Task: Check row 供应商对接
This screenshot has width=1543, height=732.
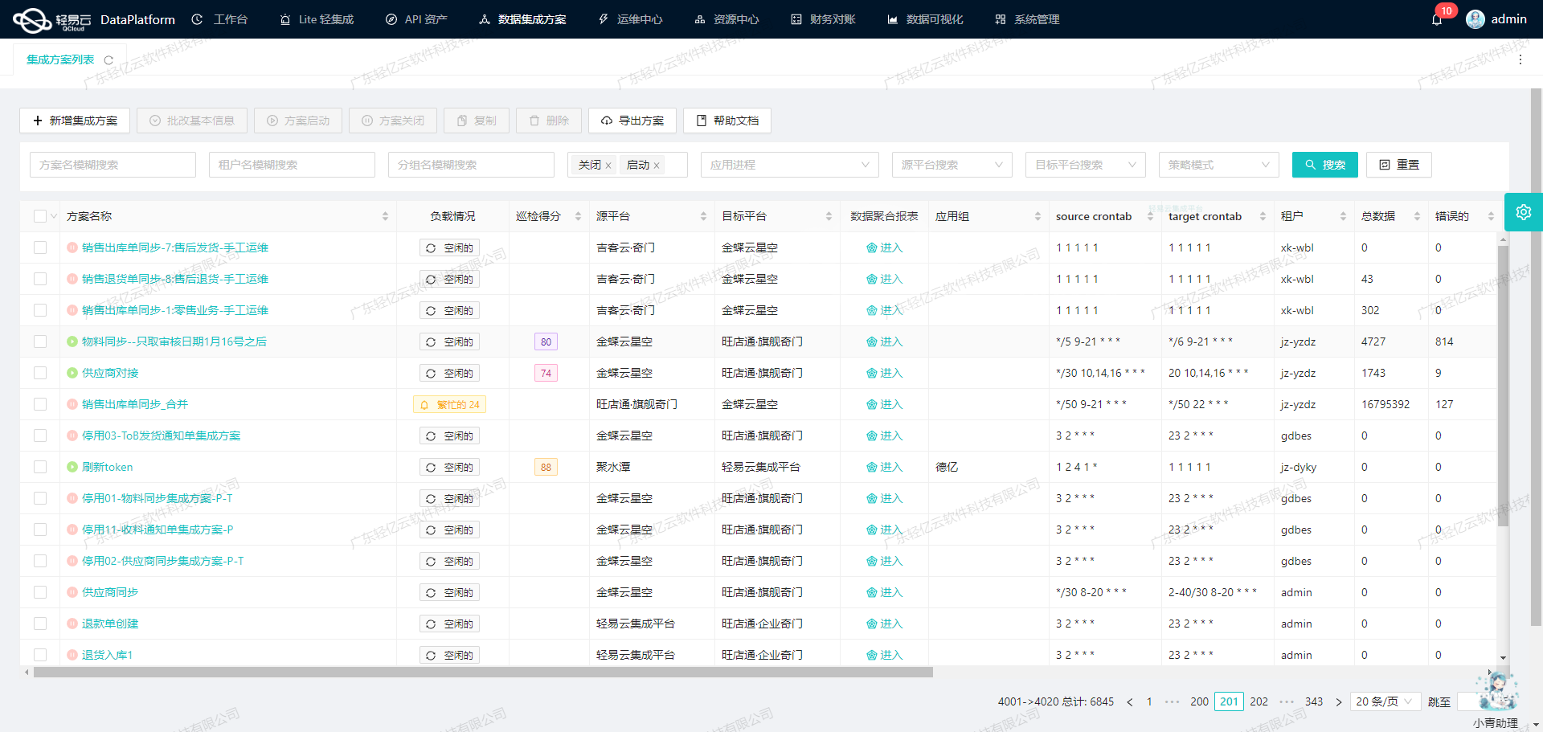Action: [x=40, y=373]
